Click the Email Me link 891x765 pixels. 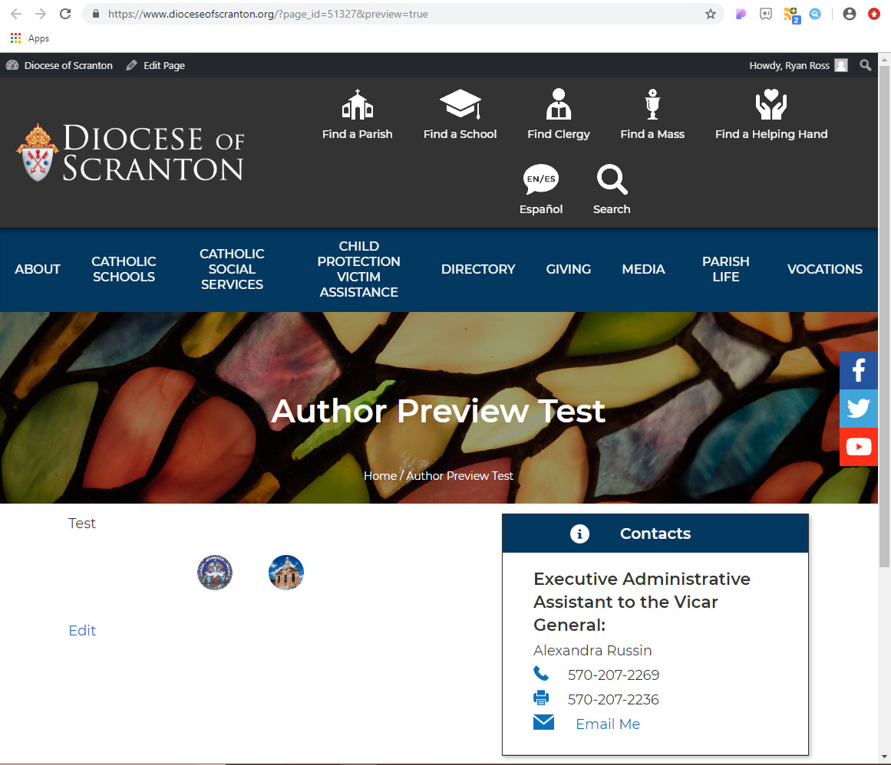(607, 724)
